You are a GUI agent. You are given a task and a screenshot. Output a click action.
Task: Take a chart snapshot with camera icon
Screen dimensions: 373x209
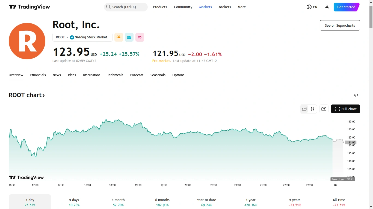pos(324,109)
